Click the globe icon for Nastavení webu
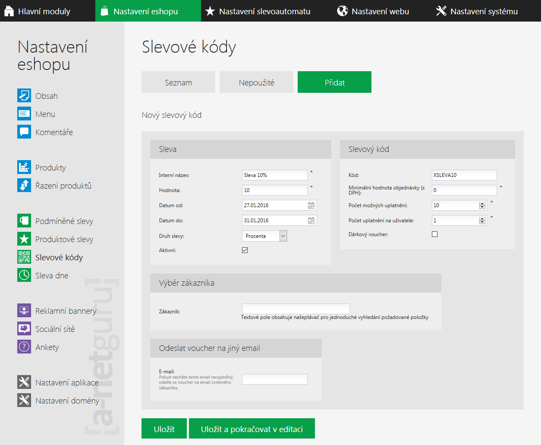The width and height of the screenshot is (541, 445). click(x=343, y=11)
